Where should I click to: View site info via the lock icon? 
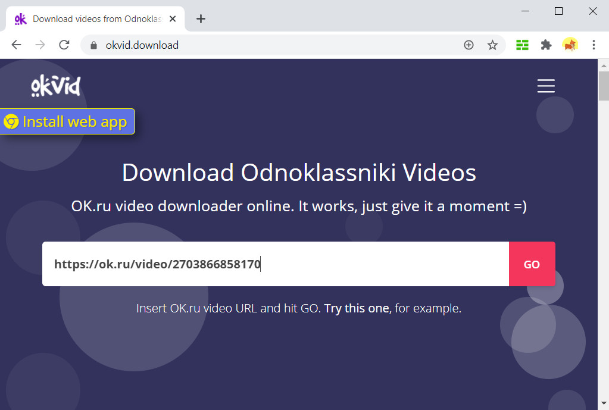point(93,45)
